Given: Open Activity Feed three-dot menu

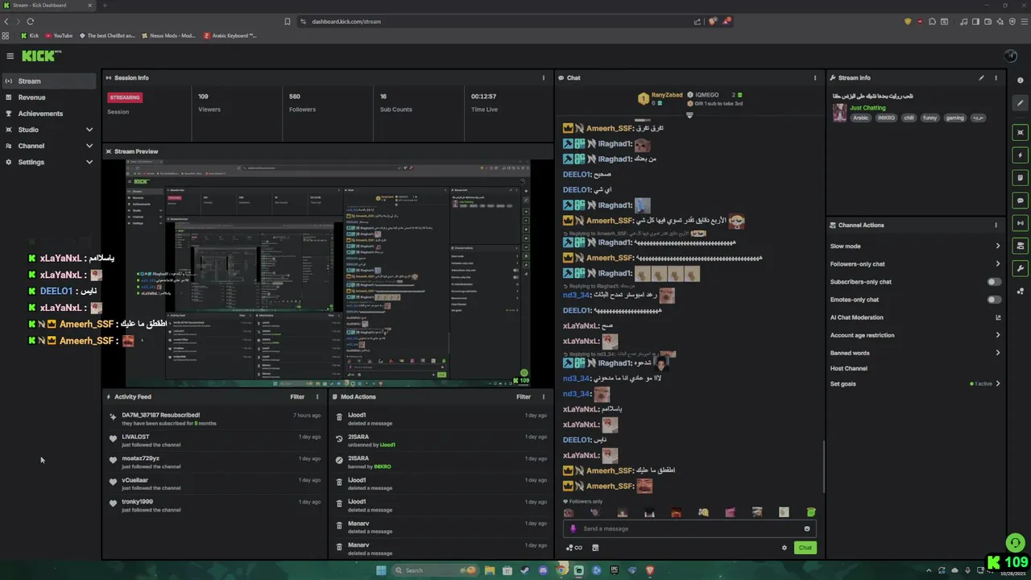Looking at the screenshot, I should [317, 397].
